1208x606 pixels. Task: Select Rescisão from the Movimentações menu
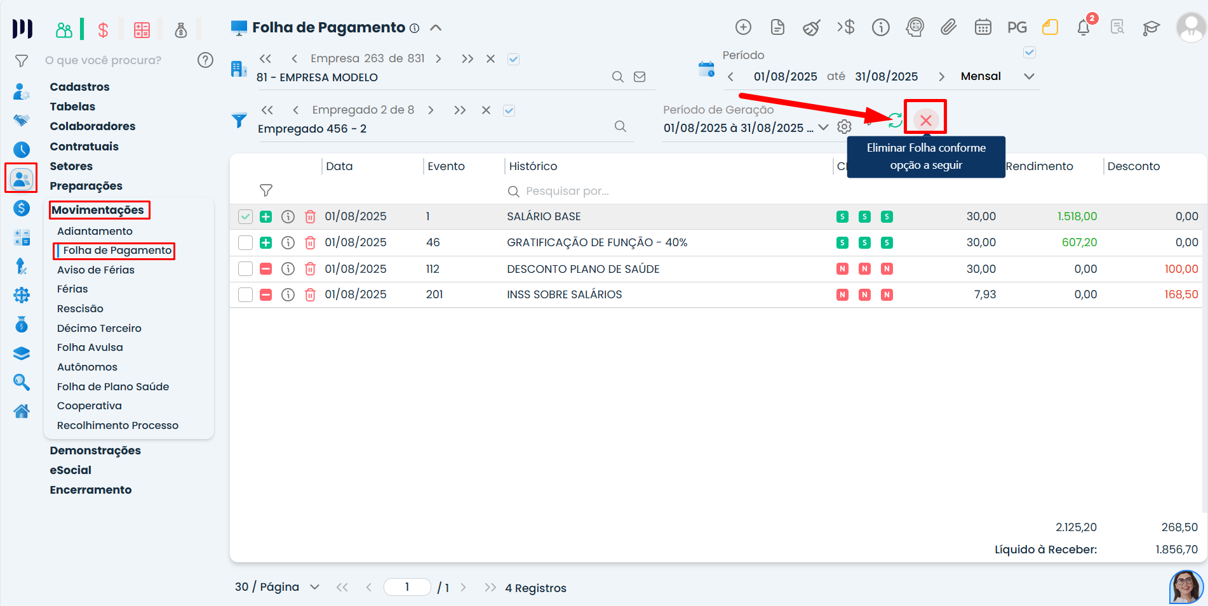pos(80,308)
